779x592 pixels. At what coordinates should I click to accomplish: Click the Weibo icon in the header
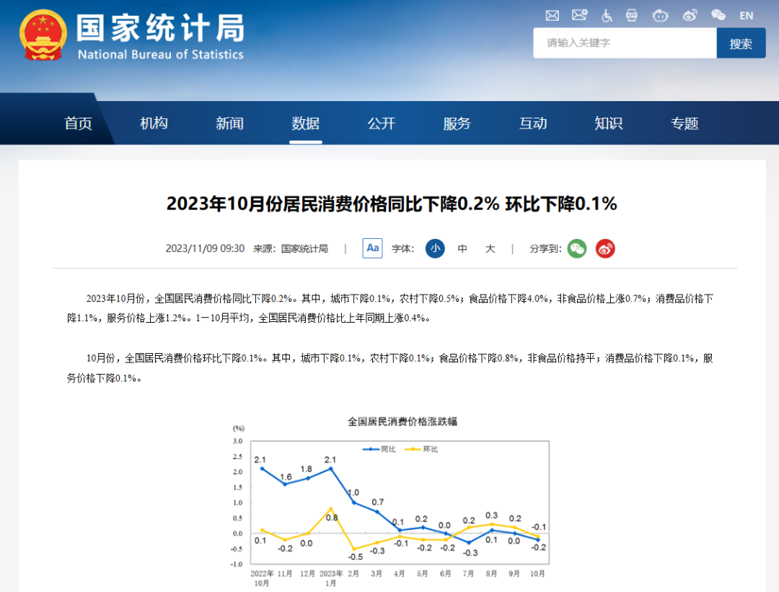click(x=690, y=15)
